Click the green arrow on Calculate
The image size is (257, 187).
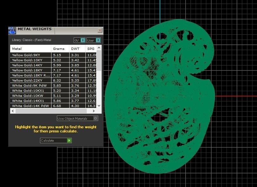coord(69,141)
